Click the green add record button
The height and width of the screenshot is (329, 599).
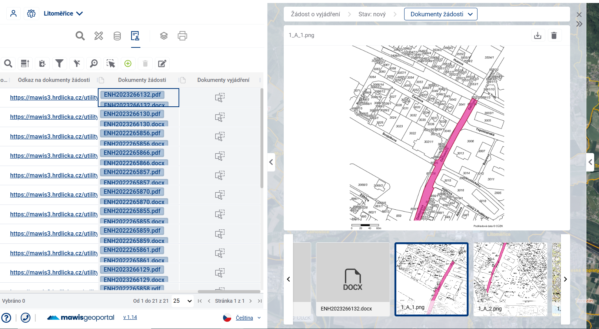point(128,64)
